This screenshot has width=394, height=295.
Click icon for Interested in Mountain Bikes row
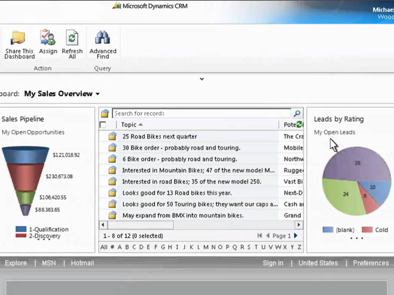click(x=112, y=170)
